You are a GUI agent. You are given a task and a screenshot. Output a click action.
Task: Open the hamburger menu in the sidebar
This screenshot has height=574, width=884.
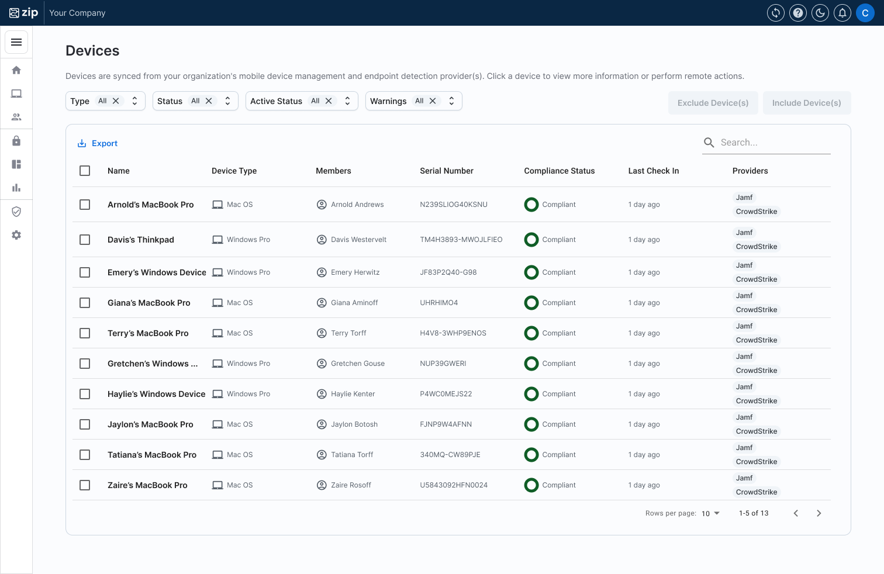pyautogui.click(x=16, y=42)
